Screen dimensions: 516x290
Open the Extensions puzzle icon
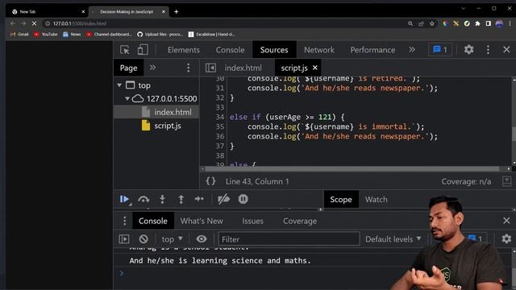click(477, 23)
